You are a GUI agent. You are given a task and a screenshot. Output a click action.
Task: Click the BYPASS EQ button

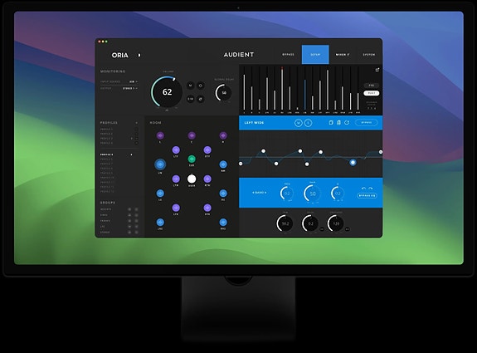click(367, 195)
